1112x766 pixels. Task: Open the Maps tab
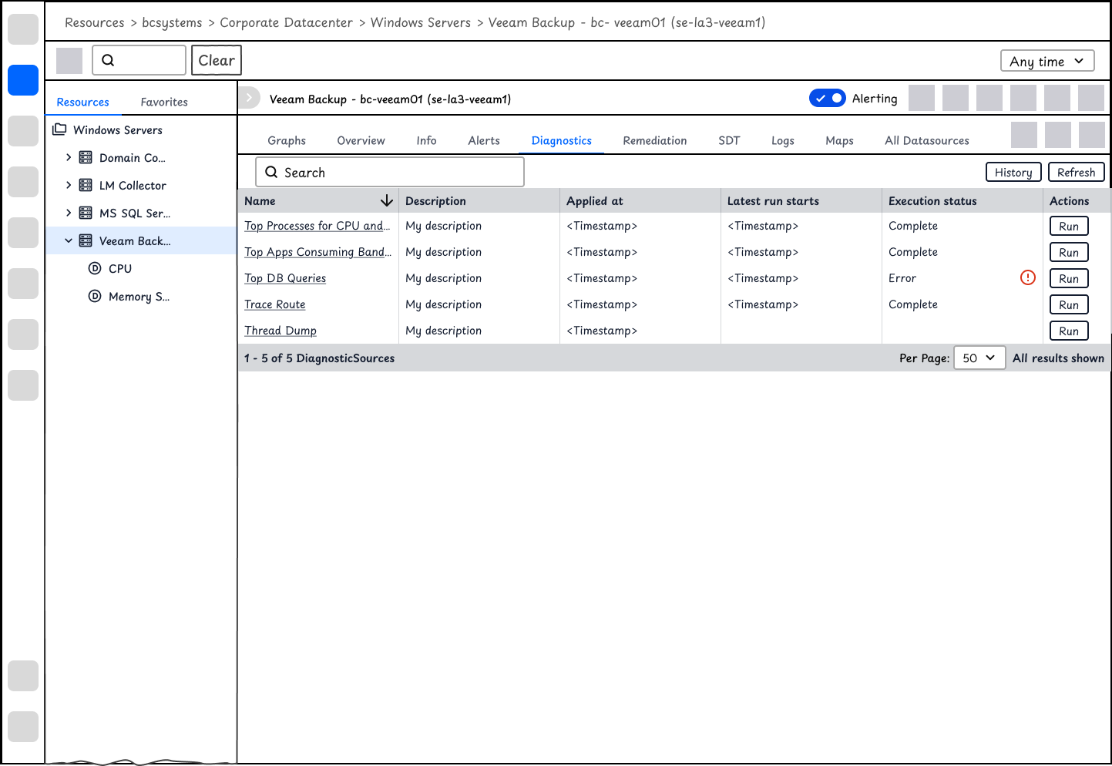pos(839,140)
